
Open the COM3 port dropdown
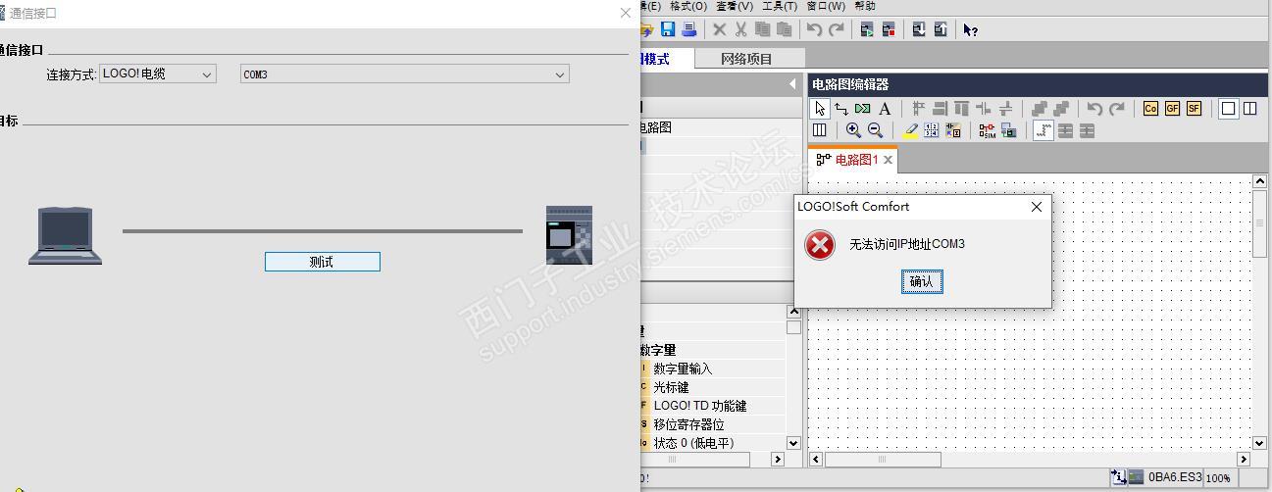coord(405,74)
